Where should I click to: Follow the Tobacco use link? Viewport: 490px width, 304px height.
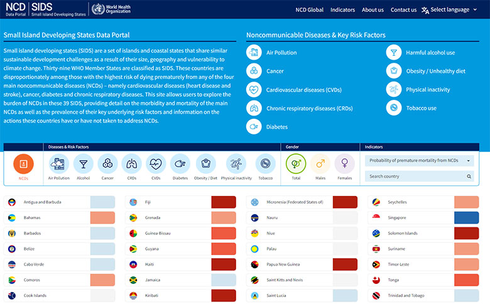coord(422,108)
